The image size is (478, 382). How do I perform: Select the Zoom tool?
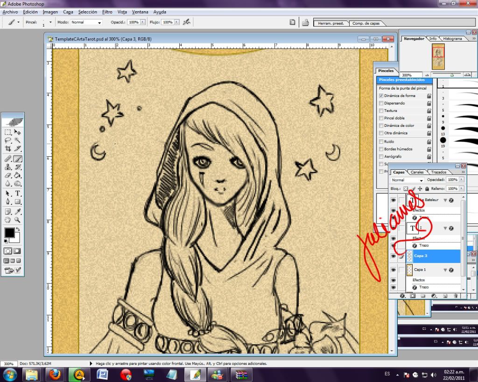(17, 220)
